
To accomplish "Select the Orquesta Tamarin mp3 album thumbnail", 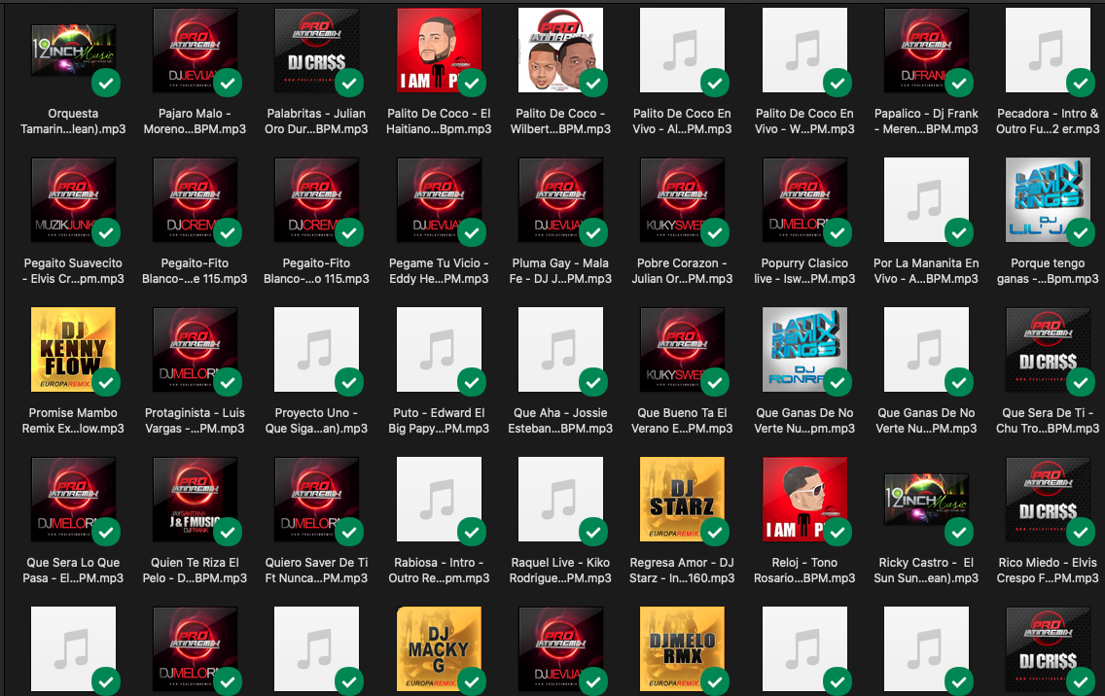I will (73, 51).
